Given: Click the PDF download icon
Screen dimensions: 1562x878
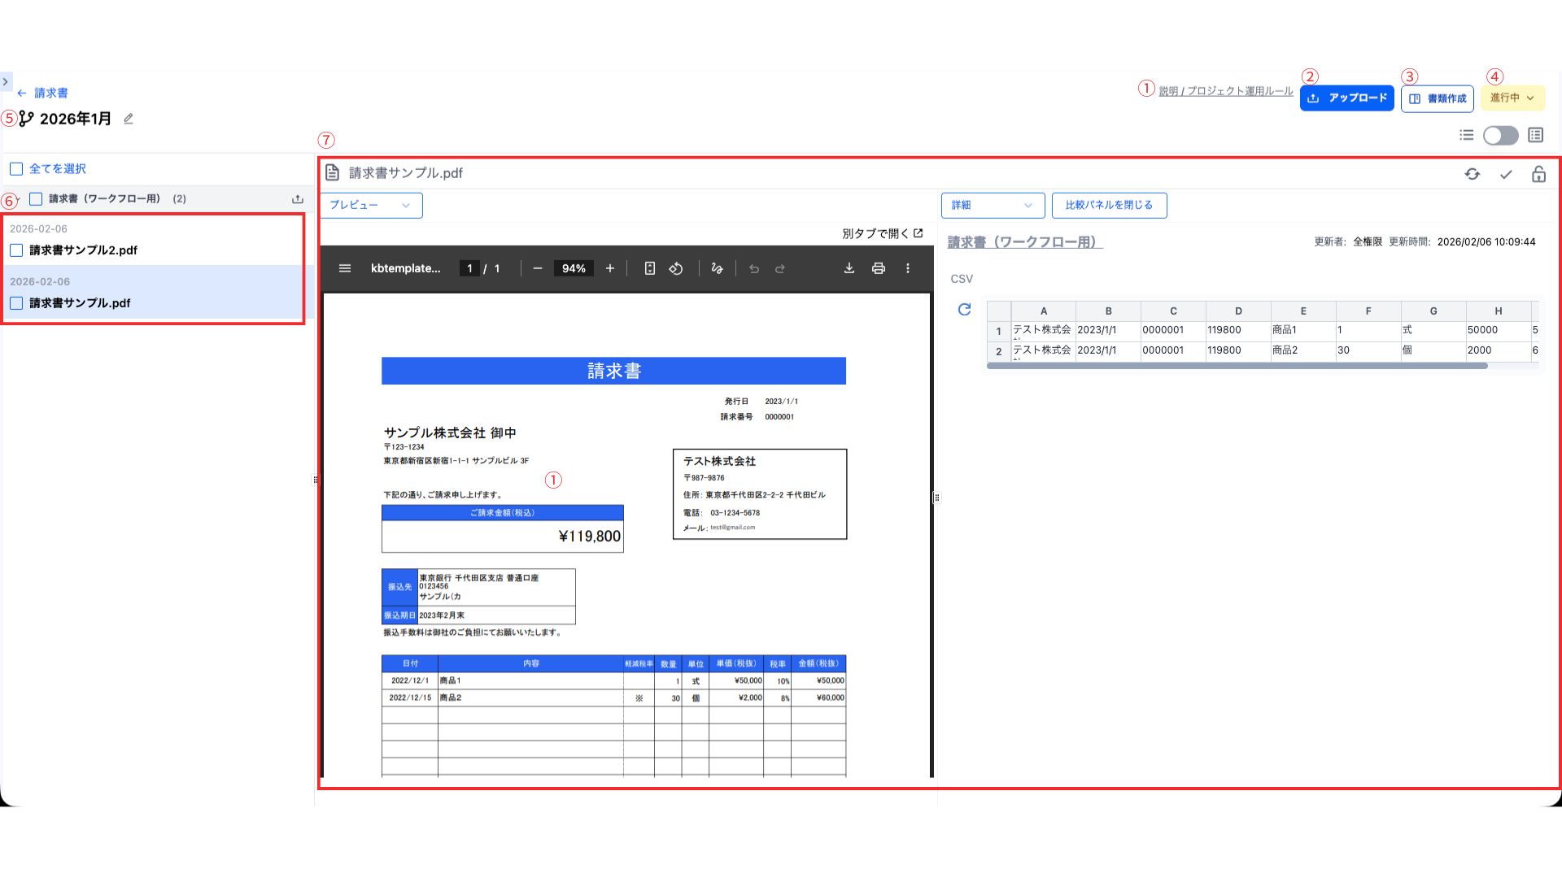Looking at the screenshot, I should [x=849, y=268].
